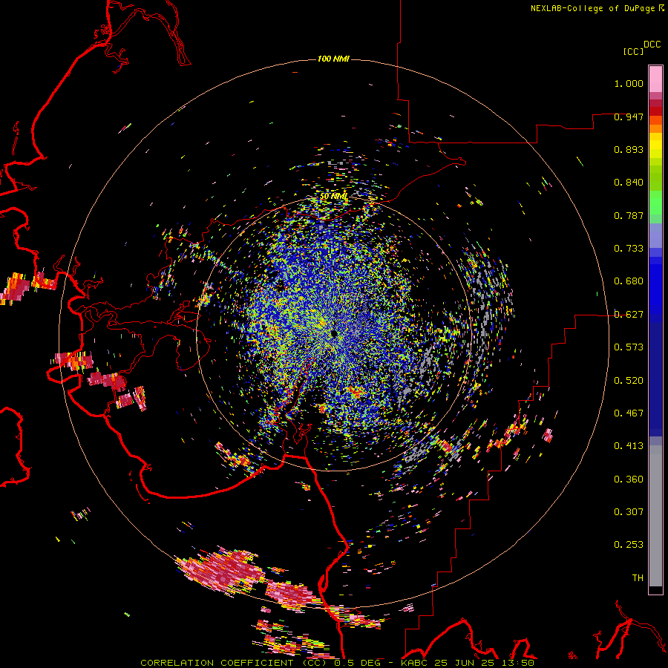Click the 100 NMI range ring label

(x=333, y=59)
